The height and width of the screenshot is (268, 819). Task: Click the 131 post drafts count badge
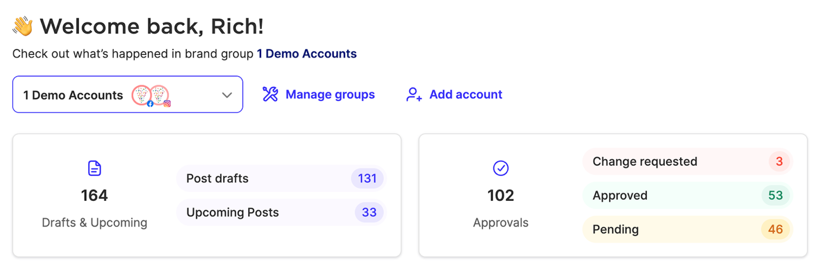point(367,179)
